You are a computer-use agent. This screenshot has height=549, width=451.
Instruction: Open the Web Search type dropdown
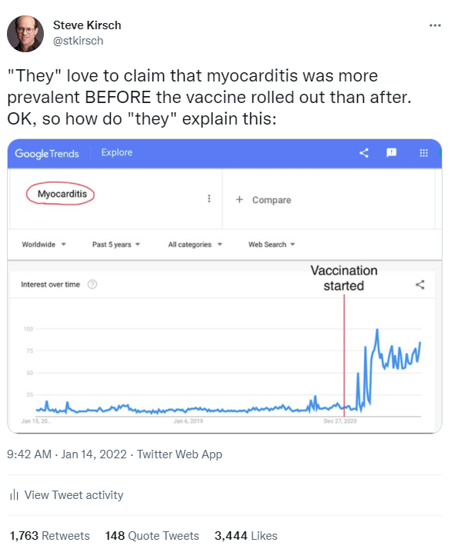pyautogui.click(x=272, y=245)
